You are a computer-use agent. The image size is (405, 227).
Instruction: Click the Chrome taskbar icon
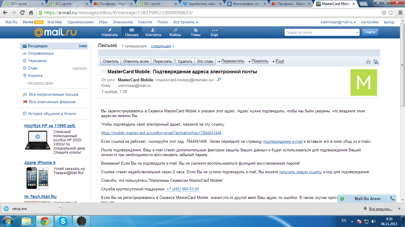(45, 221)
